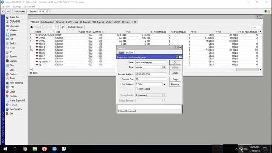Launch New Terminal from sidebar
Viewport: 272px width, 153px height.
[16, 83]
